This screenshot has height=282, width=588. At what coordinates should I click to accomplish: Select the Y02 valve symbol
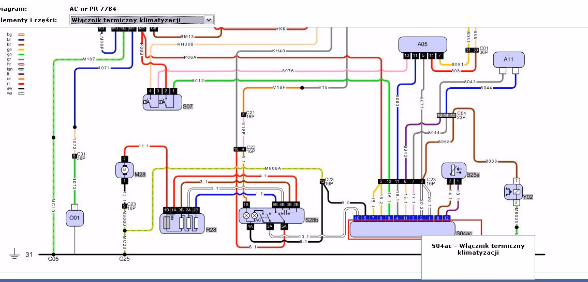(516, 192)
